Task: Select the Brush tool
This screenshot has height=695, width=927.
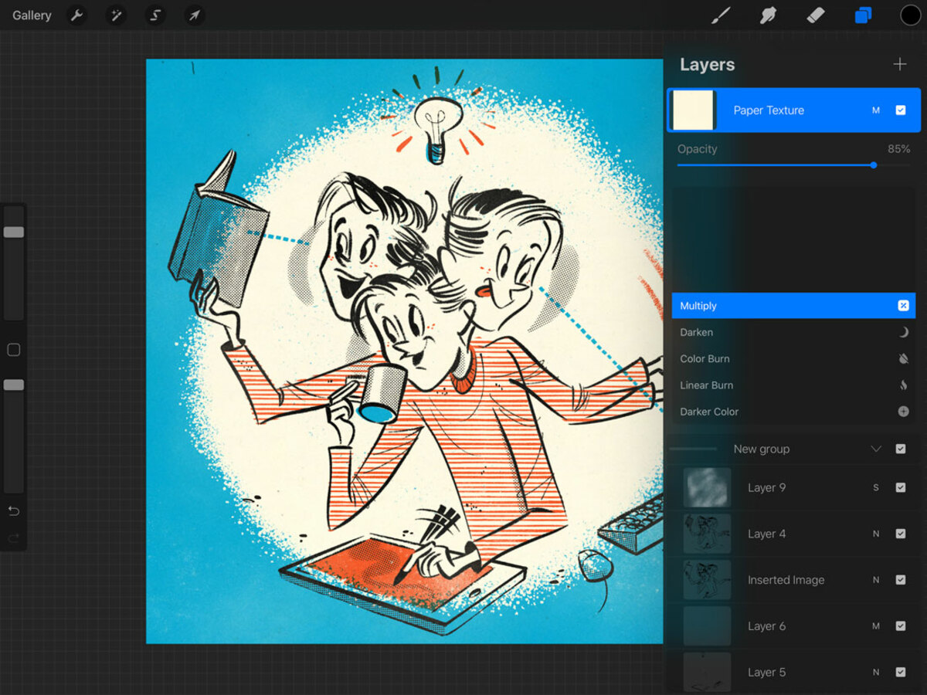Action: [721, 15]
